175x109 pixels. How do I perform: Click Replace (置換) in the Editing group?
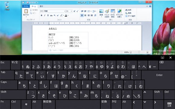[x=128, y=13]
